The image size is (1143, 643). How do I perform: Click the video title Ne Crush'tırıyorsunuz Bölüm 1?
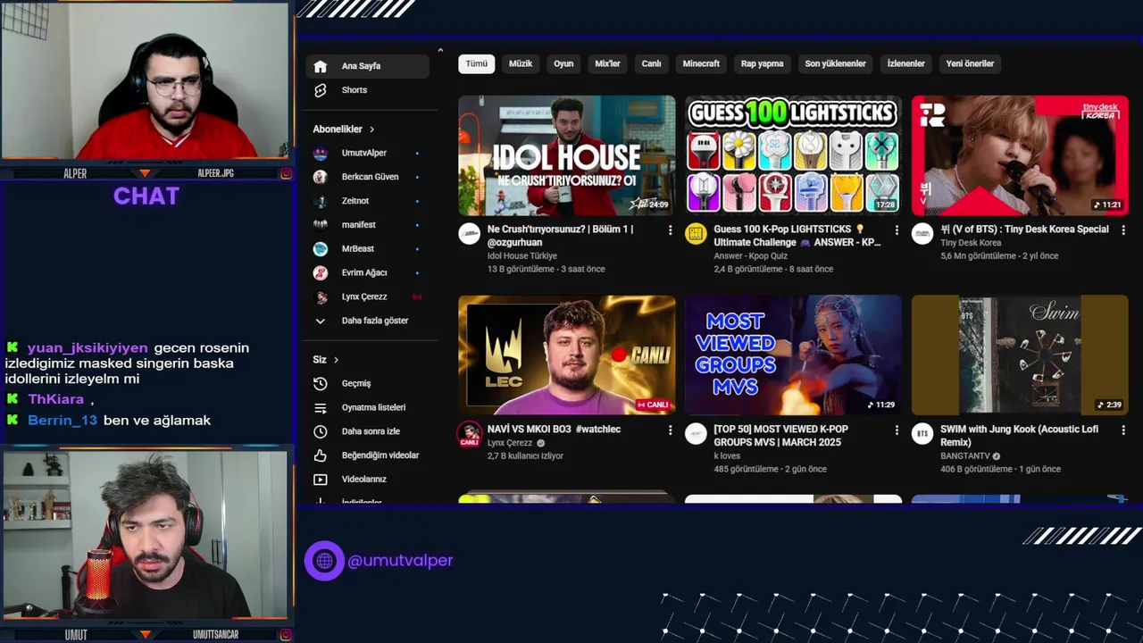(x=561, y=236)
